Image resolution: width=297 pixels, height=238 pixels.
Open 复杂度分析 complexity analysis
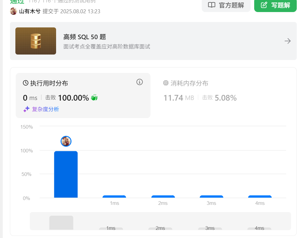pyautogui.click(x=46, y=109)
